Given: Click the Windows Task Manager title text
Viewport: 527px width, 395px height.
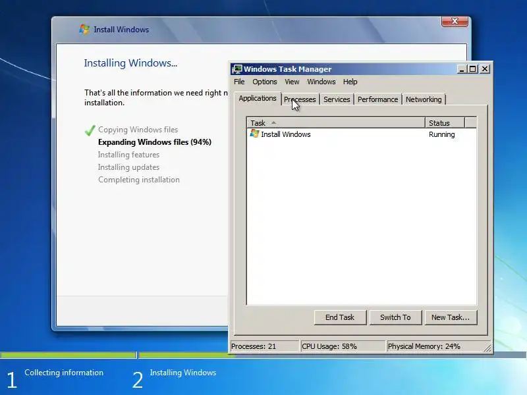Looking at the screenshot, I should 287,69.
